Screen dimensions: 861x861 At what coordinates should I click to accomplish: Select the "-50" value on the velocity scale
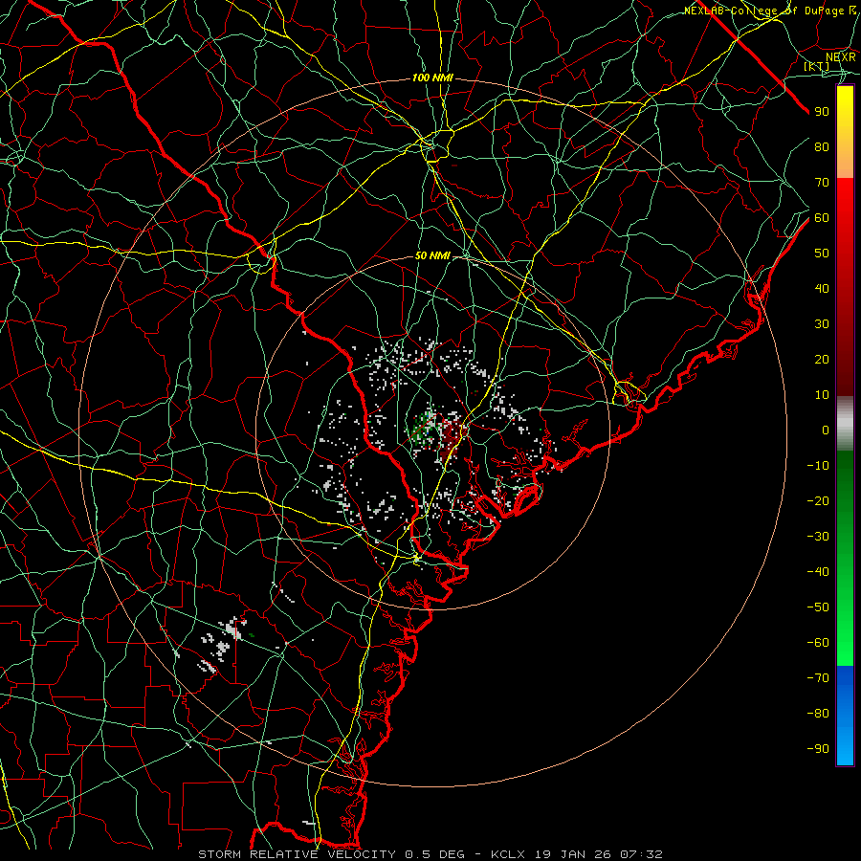(x=818, y=607)
